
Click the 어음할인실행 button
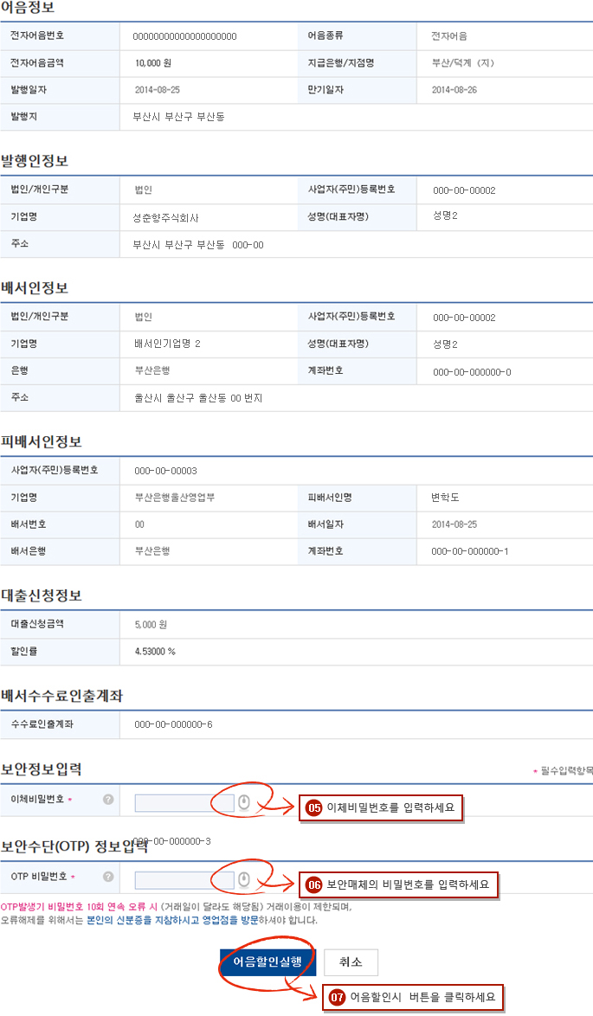coord(267,961)
